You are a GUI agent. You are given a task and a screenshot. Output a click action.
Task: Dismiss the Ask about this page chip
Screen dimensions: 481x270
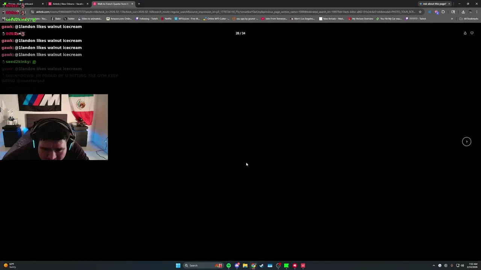pyautogui.click(x=449, y=4)
